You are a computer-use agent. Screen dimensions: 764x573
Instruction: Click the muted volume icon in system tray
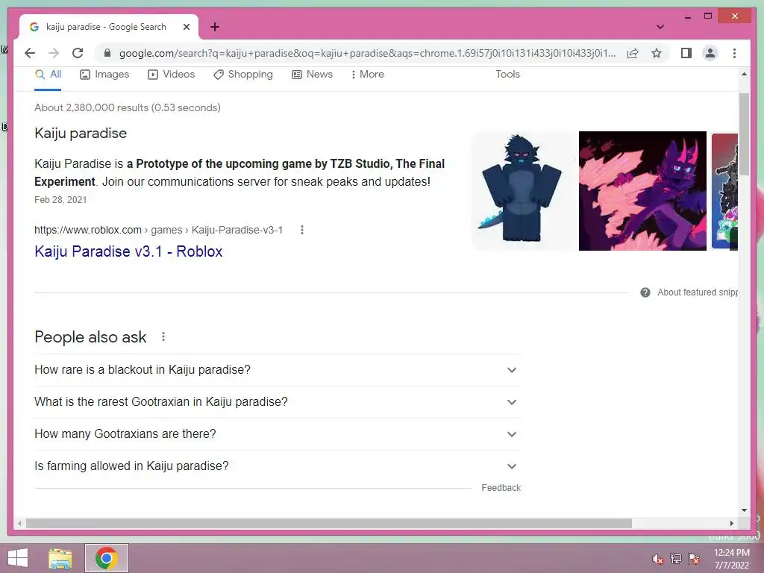[657, 559]
